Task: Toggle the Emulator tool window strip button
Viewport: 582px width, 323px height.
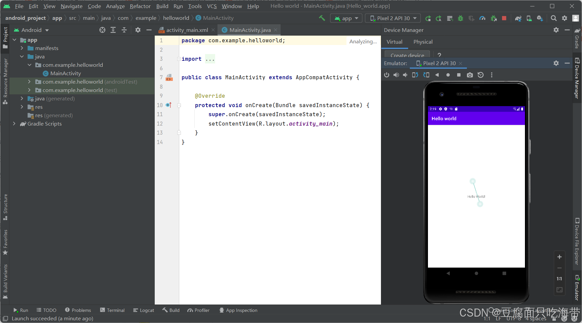Action: pos(577,288)
